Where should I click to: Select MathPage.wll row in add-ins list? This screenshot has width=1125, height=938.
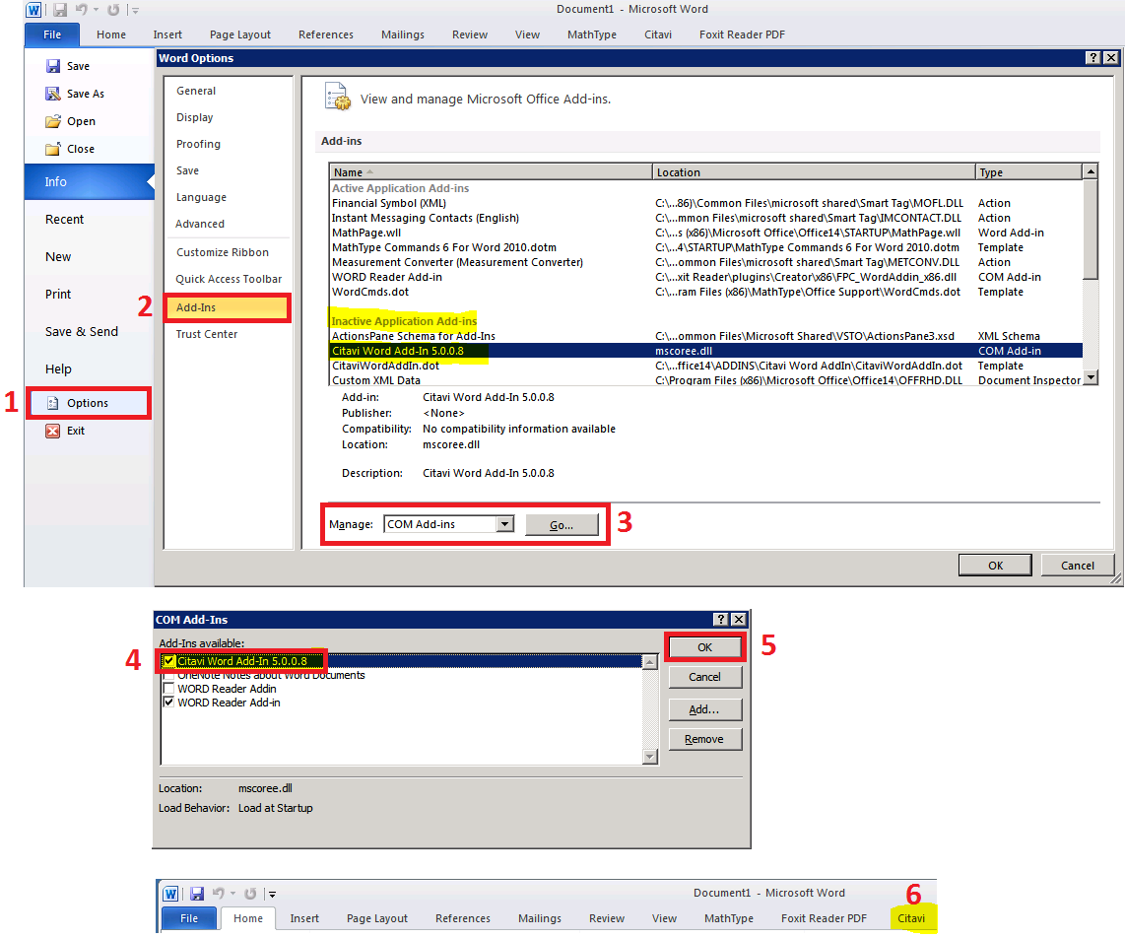click(x=366, y=233)
